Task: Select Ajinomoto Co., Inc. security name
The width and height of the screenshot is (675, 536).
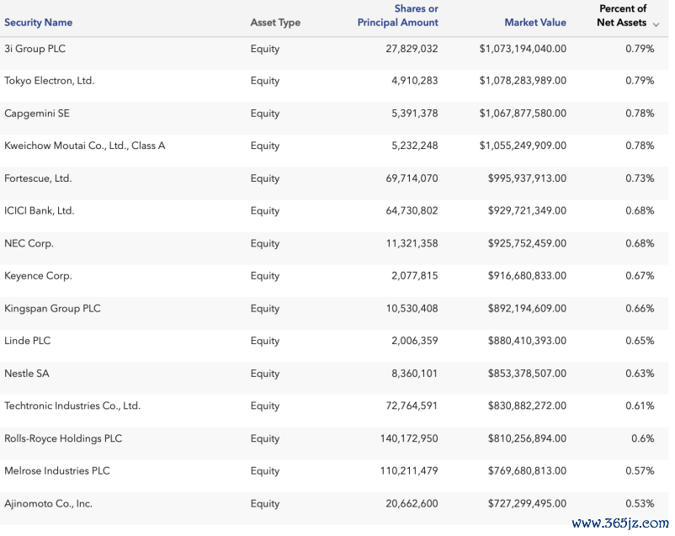Action: 48,504
